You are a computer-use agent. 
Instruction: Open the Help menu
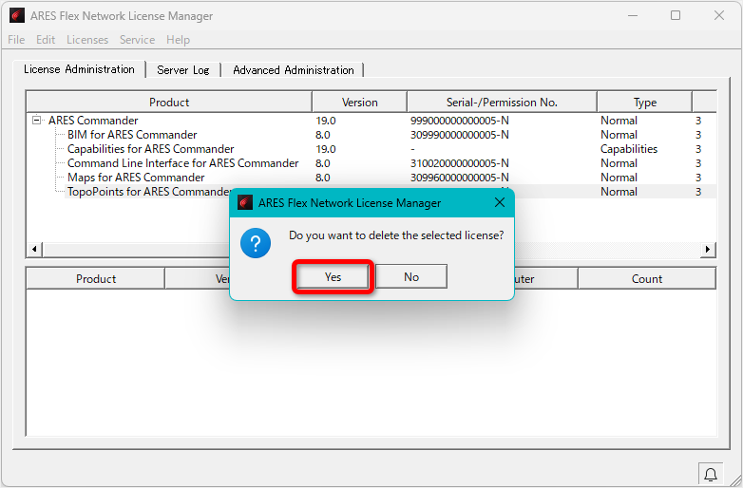pyautogui.click(x=179, y=40)
